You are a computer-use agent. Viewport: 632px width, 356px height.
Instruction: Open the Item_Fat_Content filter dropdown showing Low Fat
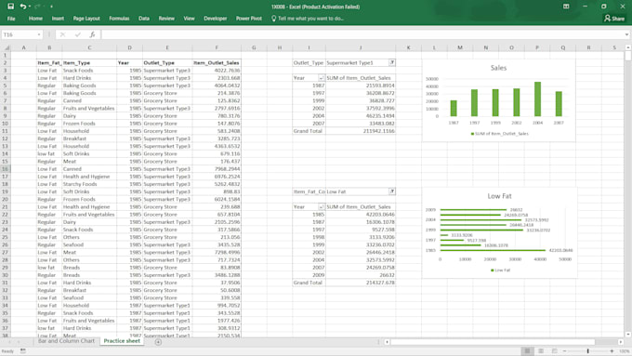[x=392, y=191]
